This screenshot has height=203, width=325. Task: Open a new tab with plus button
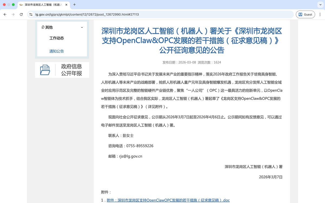click(x=74, y=5)
